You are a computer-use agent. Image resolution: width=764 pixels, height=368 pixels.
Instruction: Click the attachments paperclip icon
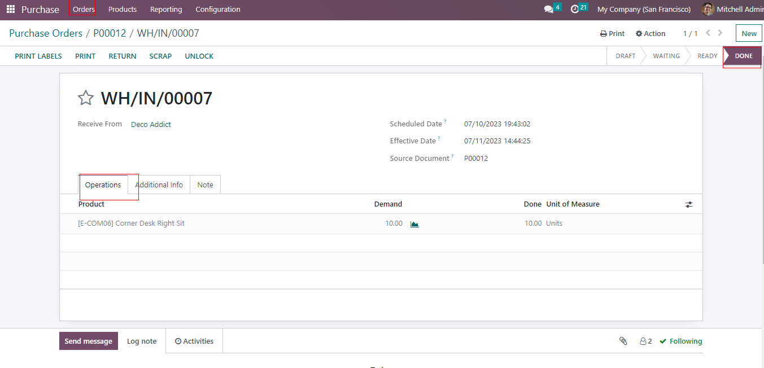(x=623, y=341)
